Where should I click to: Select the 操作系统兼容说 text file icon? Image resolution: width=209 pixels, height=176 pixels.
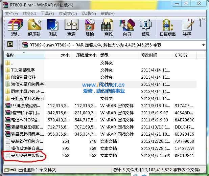pyautogui.click(x=8, y=148)
